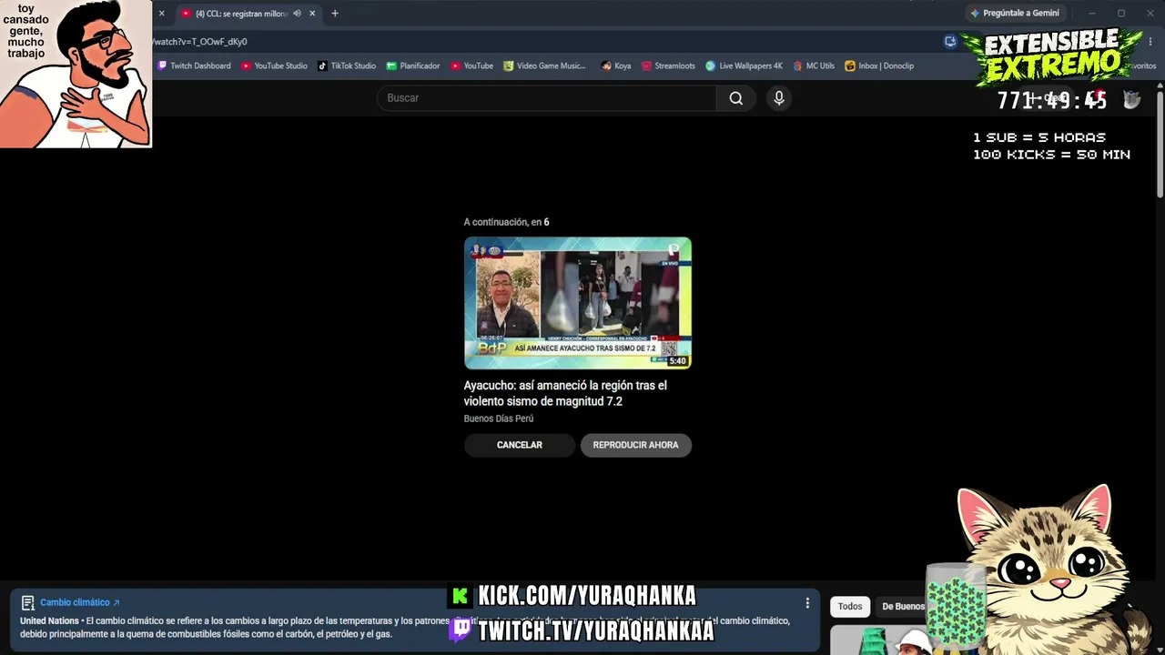
Task: Cancel the upcoming video autoplay
Action: (520, 445)
